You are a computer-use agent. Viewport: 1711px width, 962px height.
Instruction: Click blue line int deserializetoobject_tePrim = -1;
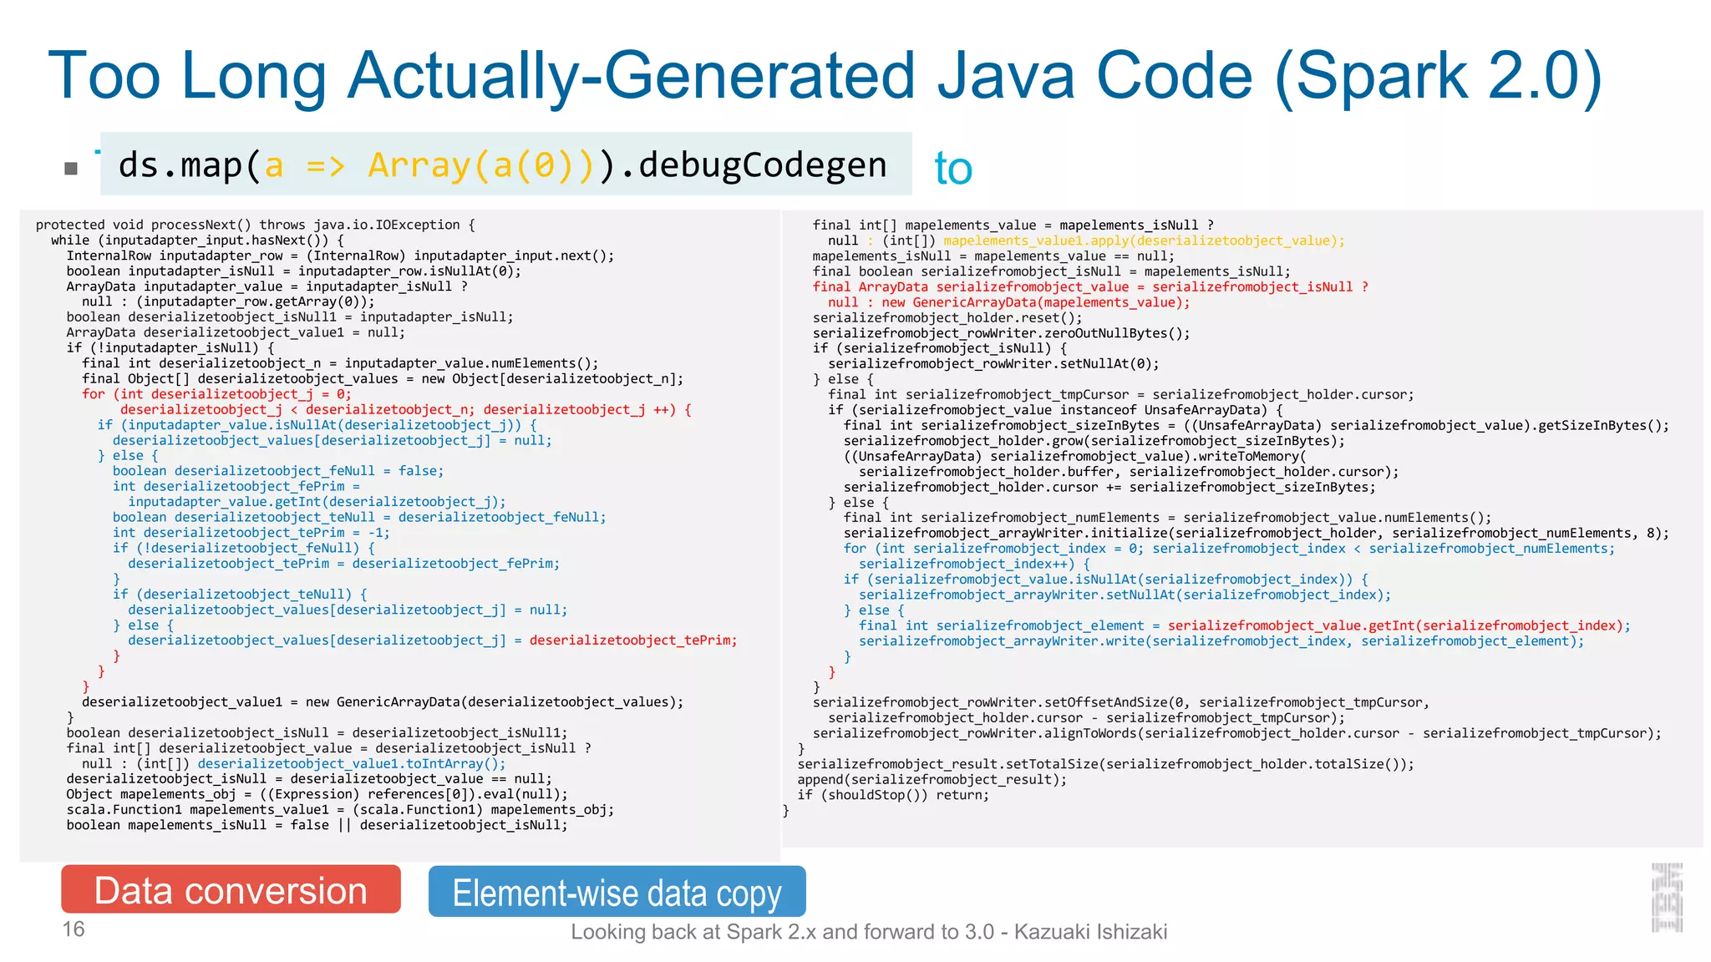tap(251, 532)
